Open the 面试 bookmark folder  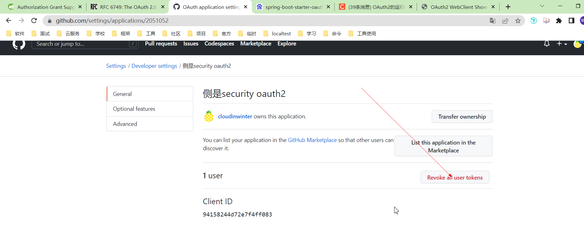click(41, 34)
